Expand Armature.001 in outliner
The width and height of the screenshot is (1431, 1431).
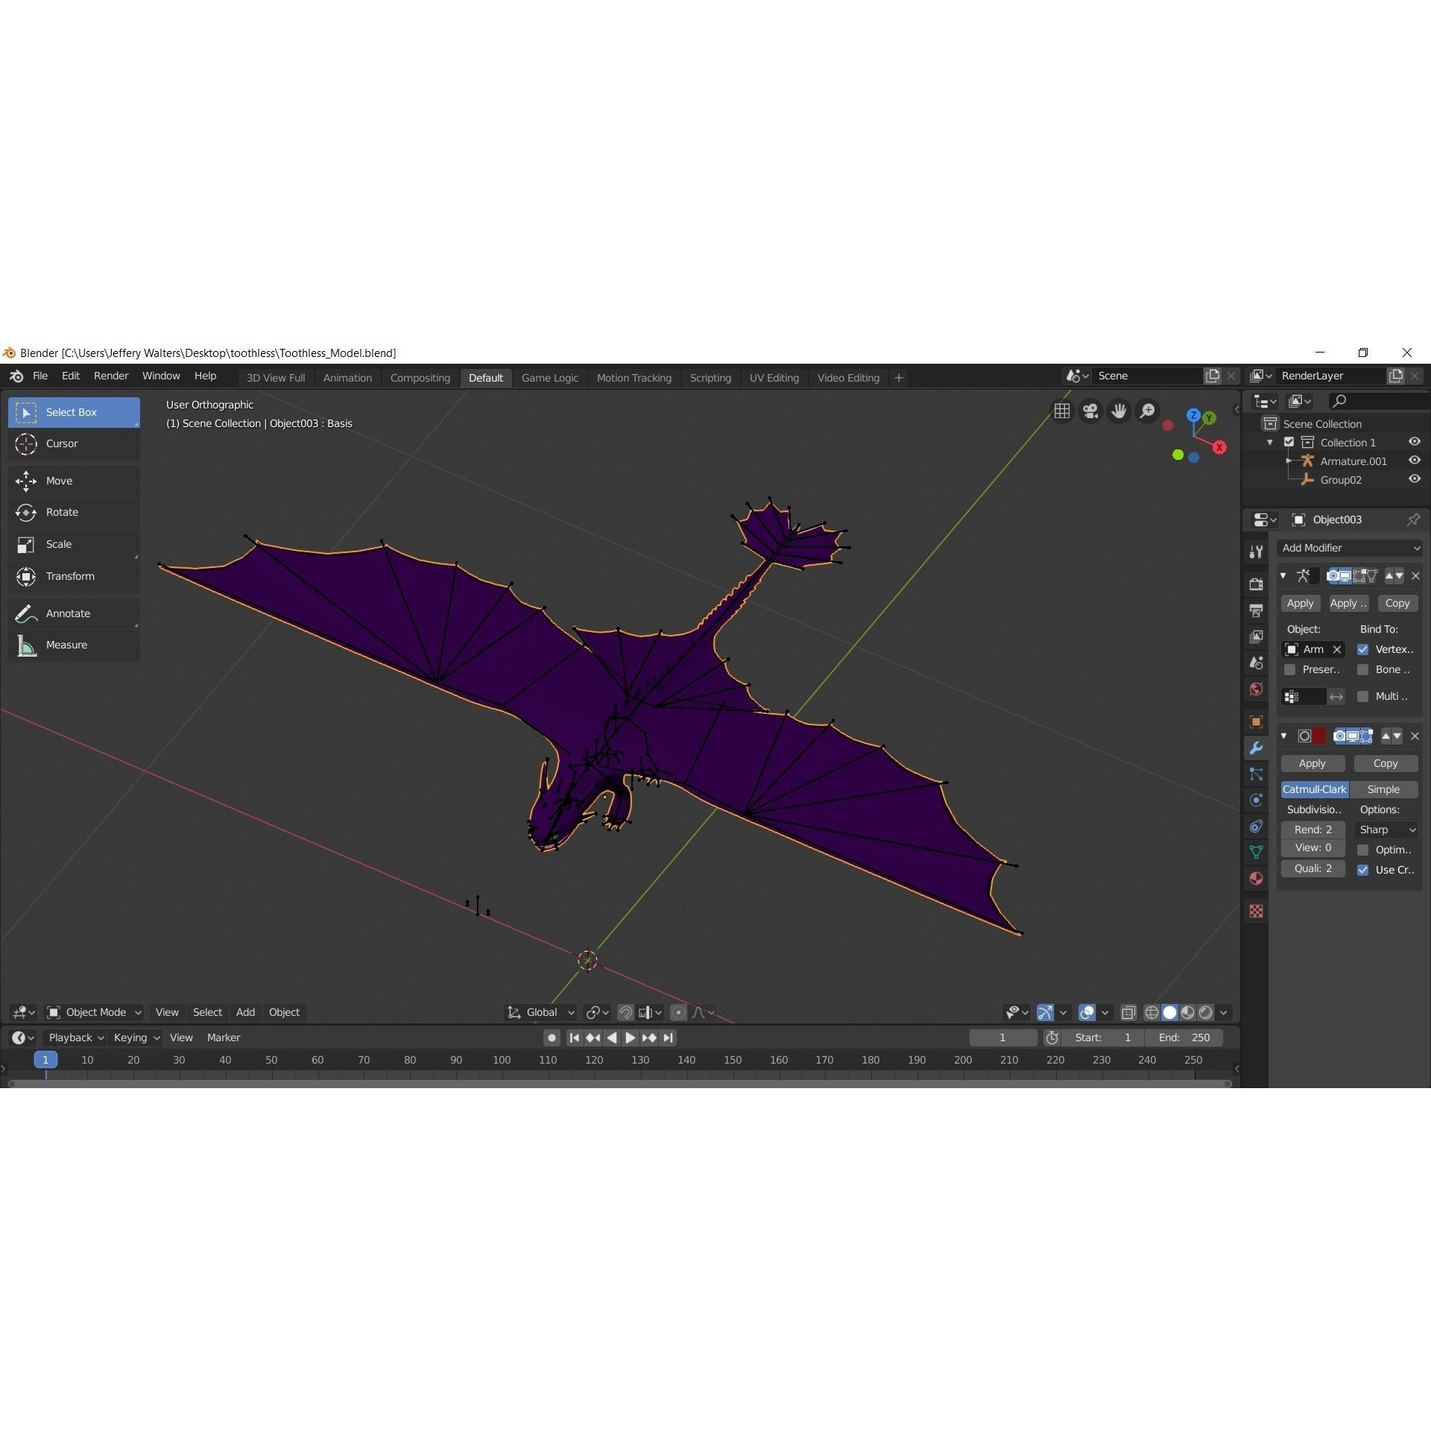click(x=1289, y=461)
